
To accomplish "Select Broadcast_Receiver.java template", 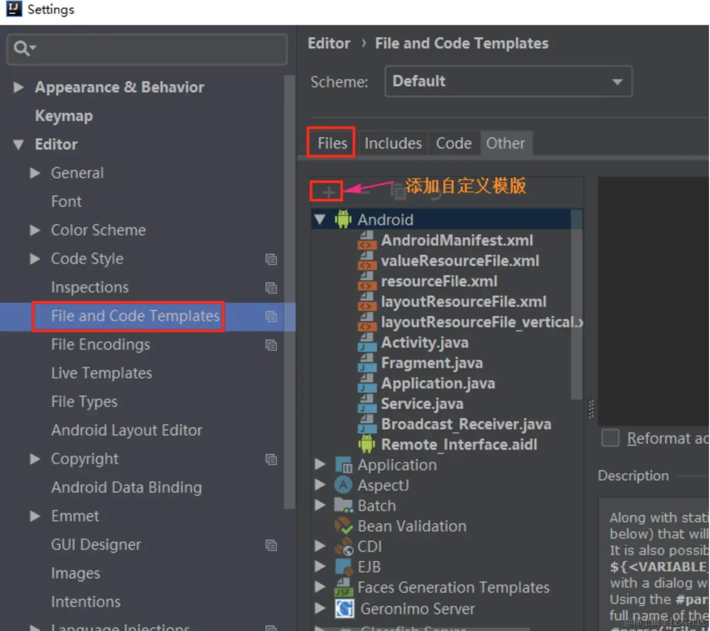I will (466, 424).
